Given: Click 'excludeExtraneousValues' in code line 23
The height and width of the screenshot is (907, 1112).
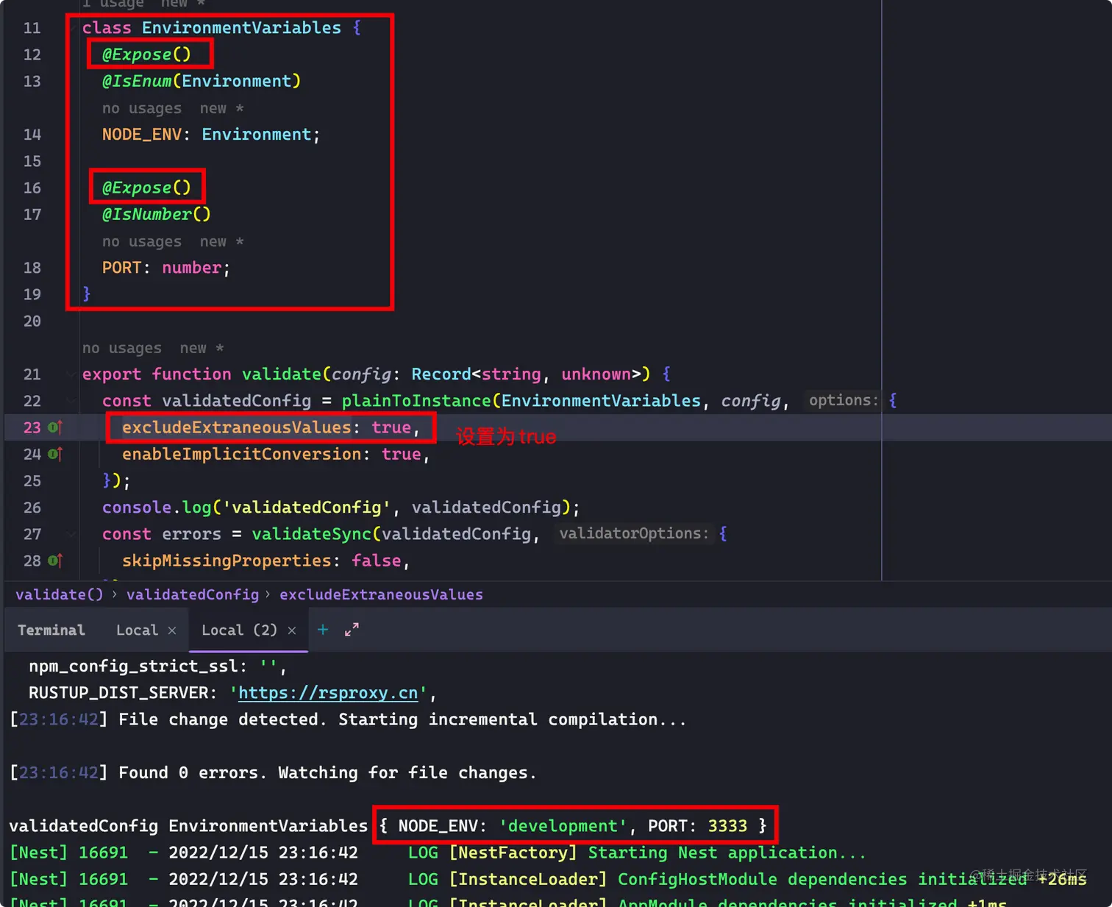Looking at the screenshot, I should tap(237, 427).
